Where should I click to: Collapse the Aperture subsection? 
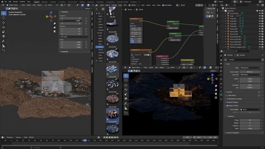pyautogui.click(x=231, y=116)
